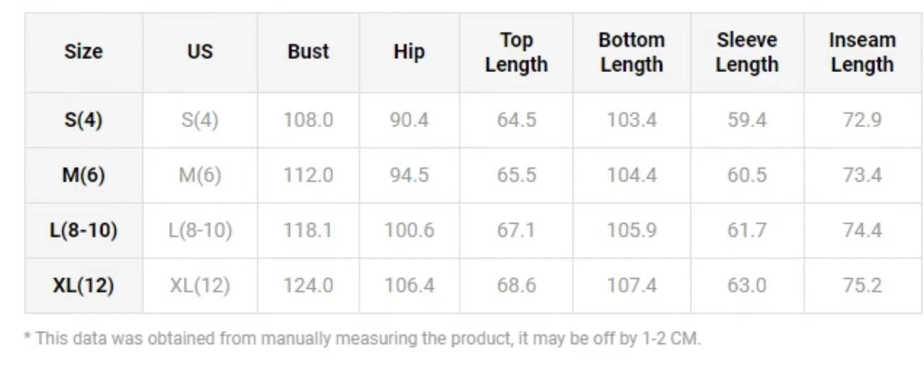Click the 94.5 hip value cell
The width and height of the screenshot is (924, 370).
(x=409, y=175)
